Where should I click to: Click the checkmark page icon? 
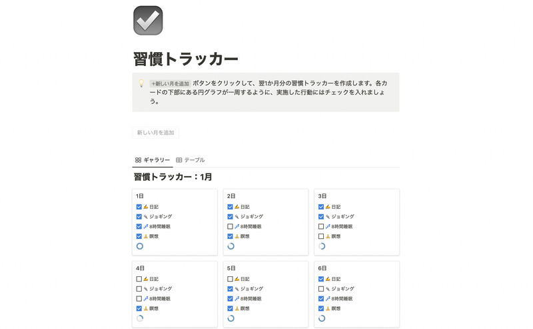click(148, 21)
